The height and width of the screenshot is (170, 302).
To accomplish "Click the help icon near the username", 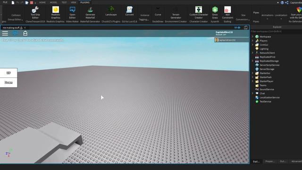I will (x=282, y=2).
